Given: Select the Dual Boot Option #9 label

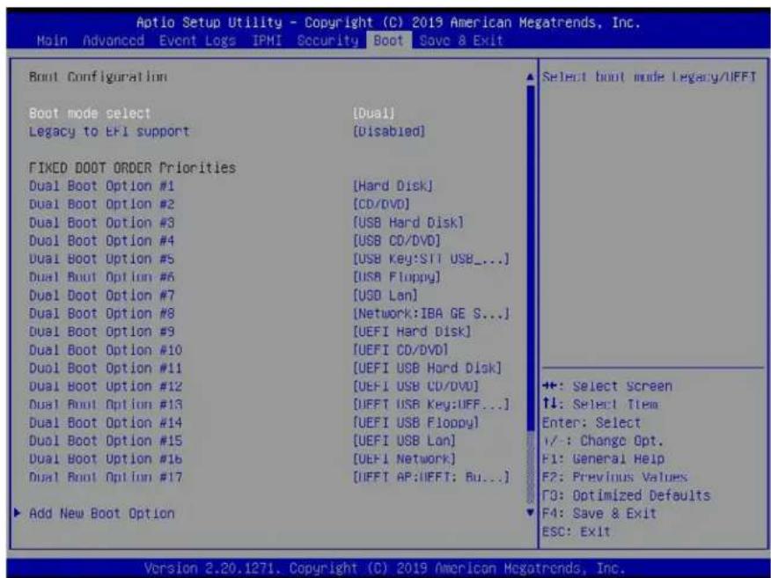Looking at the screenshot, I should point(101,332).
